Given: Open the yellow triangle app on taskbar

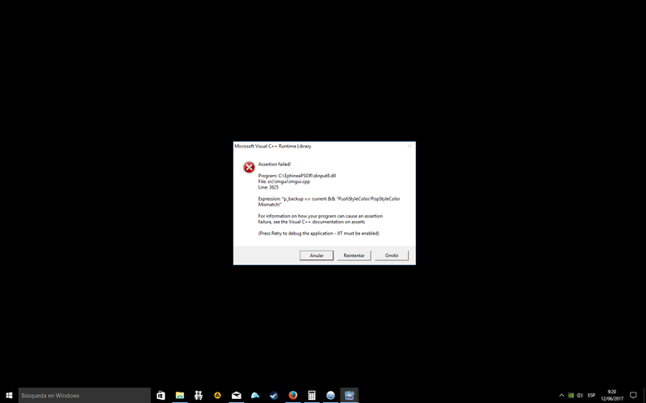Looking at the screenshot, I should point(217,396).
